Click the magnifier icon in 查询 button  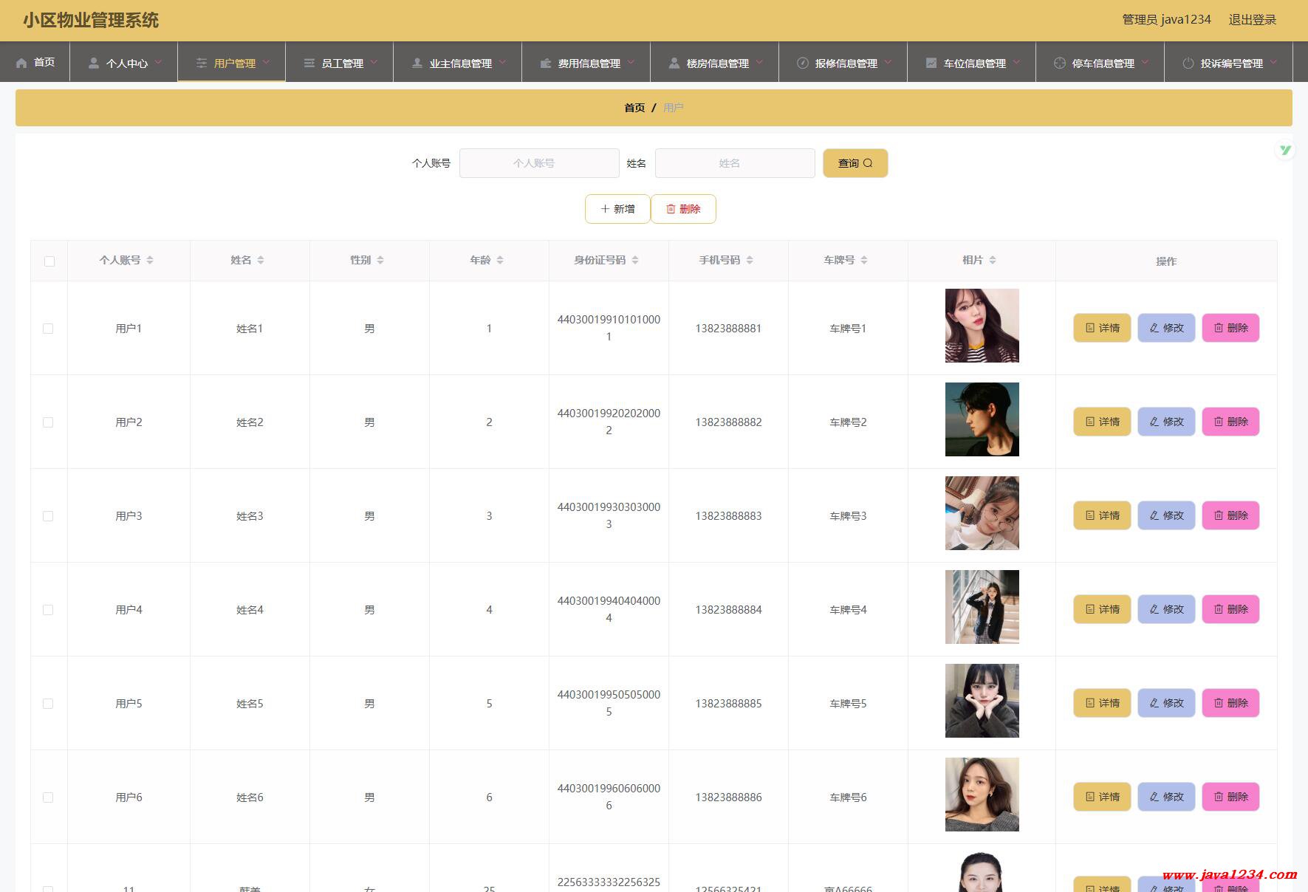868,163
